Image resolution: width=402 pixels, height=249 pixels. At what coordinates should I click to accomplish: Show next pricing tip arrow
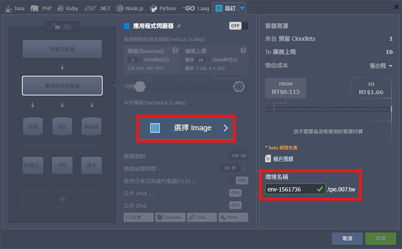tap(386, 132)
